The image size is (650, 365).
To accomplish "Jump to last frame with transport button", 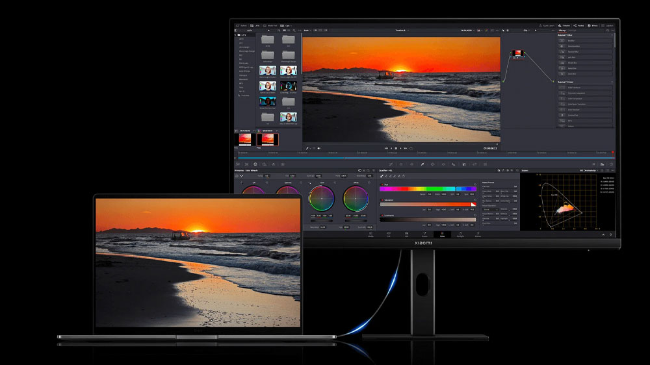I will tap(406, 148).
